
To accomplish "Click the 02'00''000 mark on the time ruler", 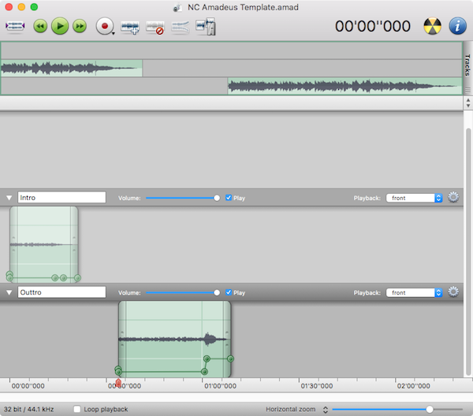I will click(x=414, y=386).
